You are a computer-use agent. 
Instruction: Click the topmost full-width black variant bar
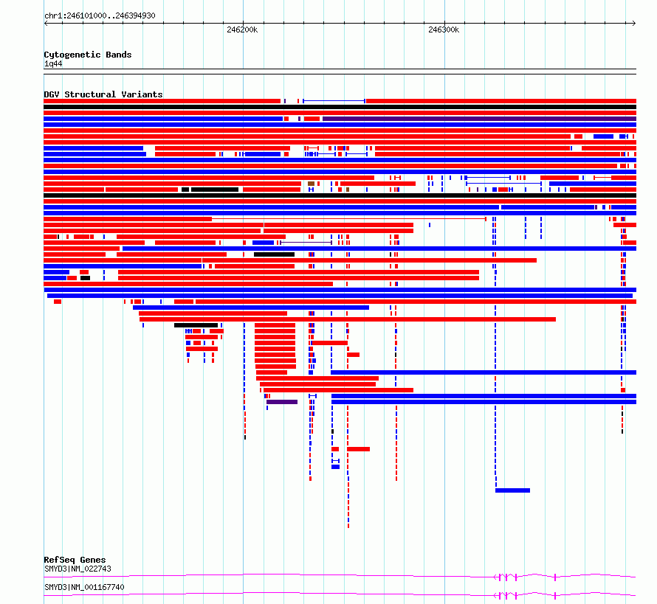click(x=340, y=107)
